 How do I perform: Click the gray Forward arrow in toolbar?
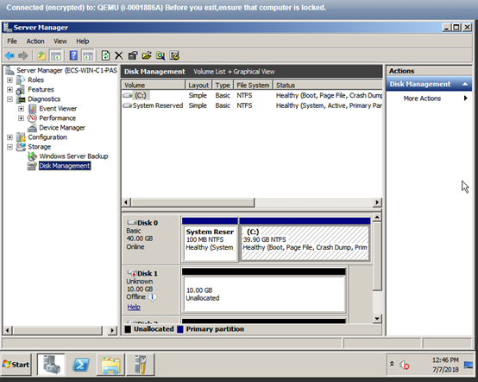23,56
